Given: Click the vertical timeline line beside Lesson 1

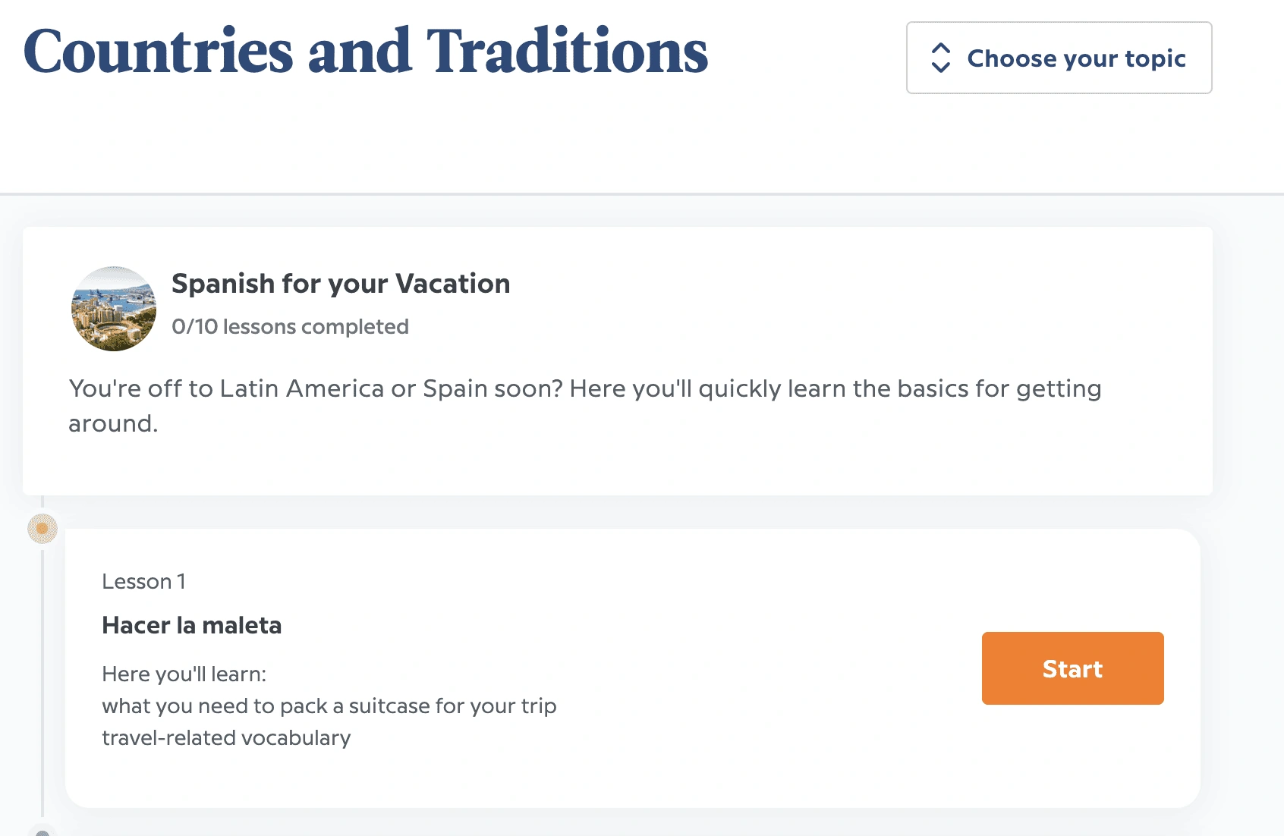Looking at the screenshot, I should 42,683.
